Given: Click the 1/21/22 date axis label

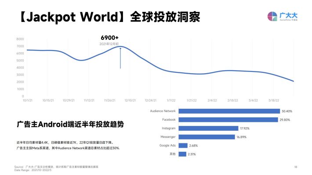Looking at the screenshot, I should 192,100.
